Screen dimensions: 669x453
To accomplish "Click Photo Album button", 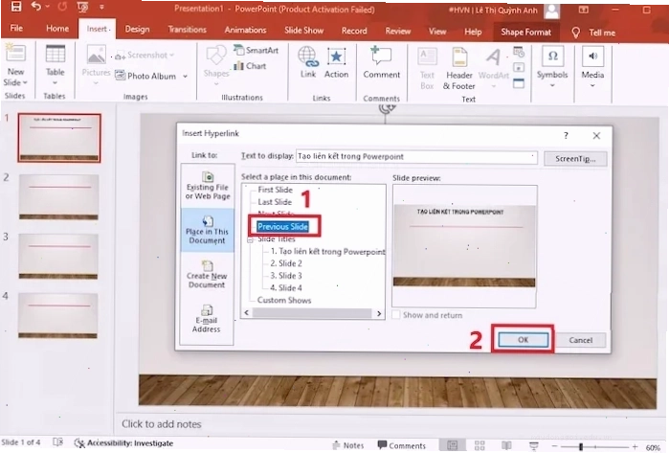I will point(145,76).
